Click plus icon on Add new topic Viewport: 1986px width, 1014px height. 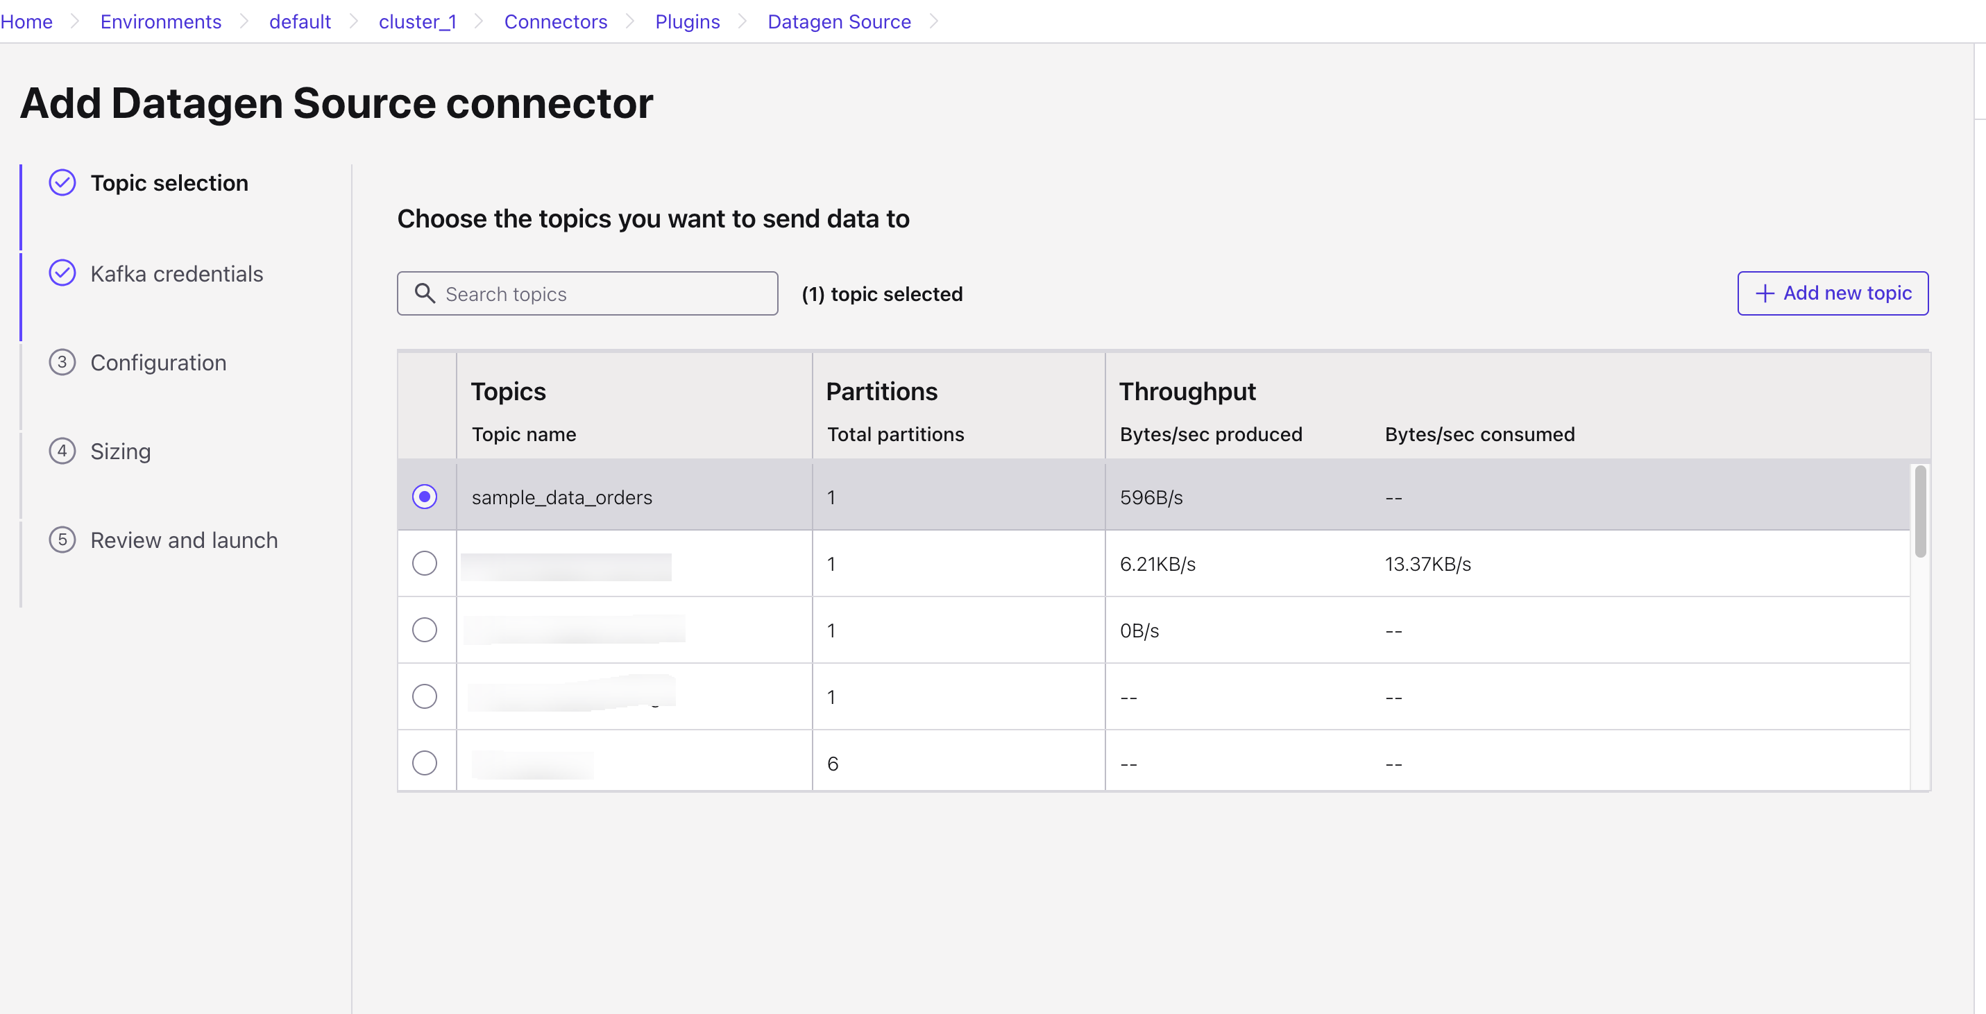click(x=1765, y=293)
